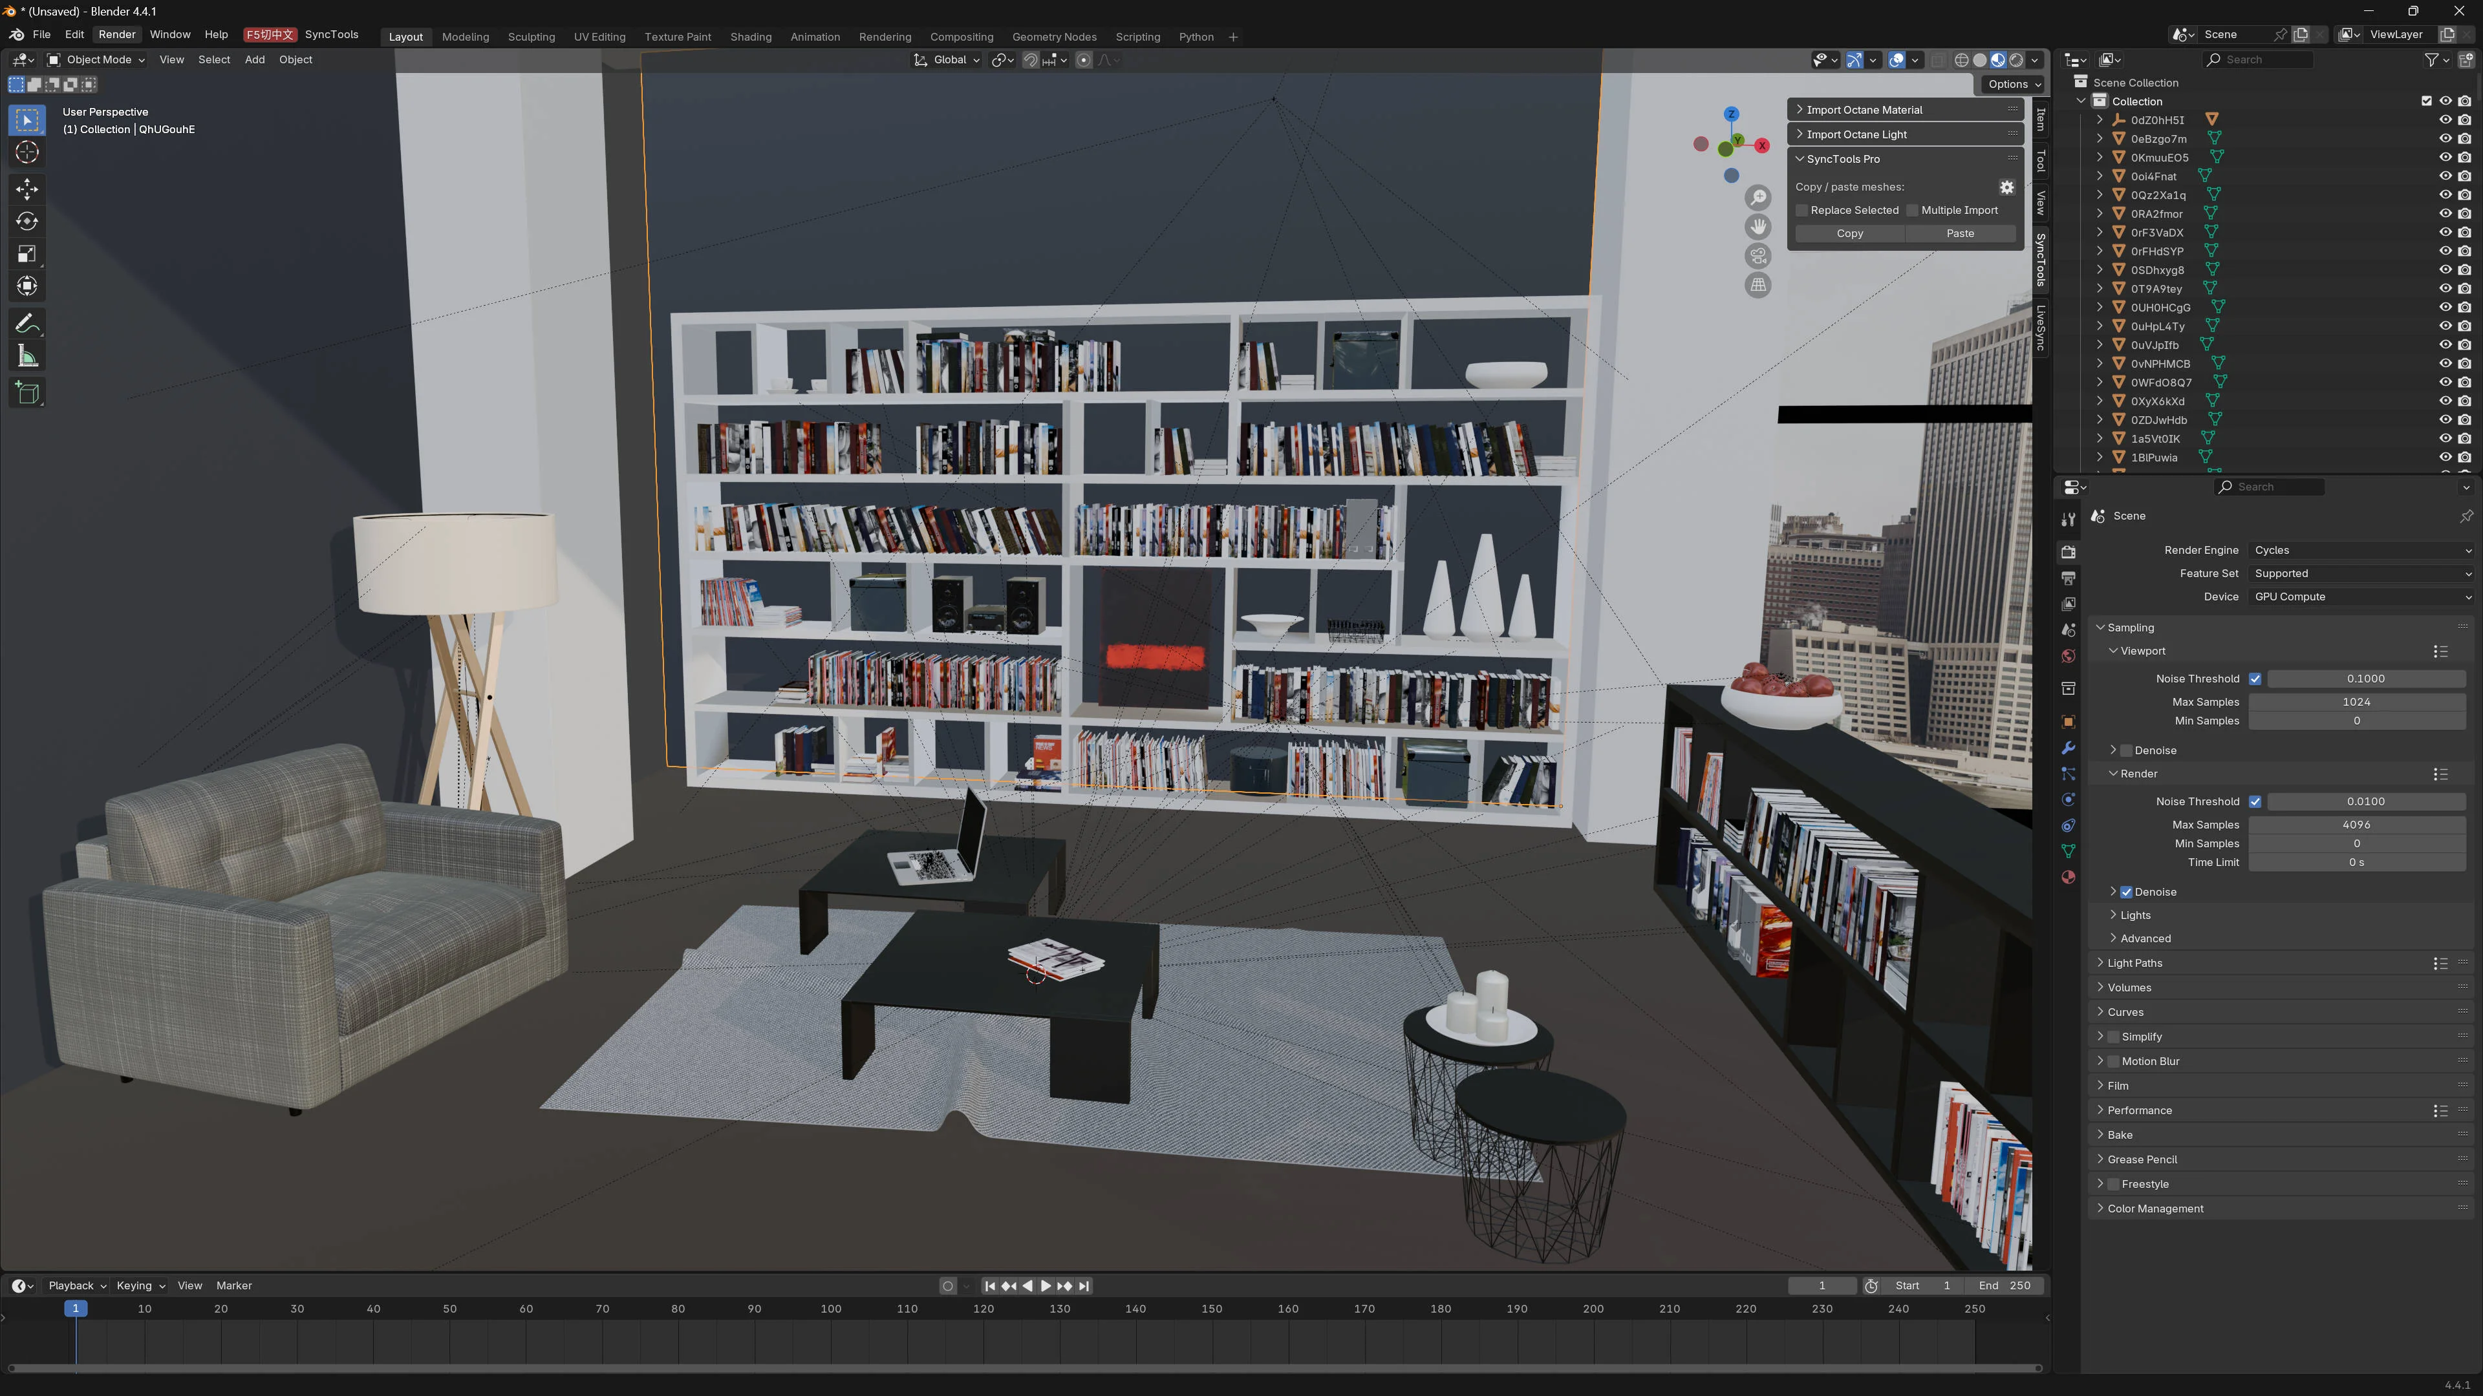The image size is (2483, 1396).
Task: Activate the Scale tool
Action: [27, 255]
